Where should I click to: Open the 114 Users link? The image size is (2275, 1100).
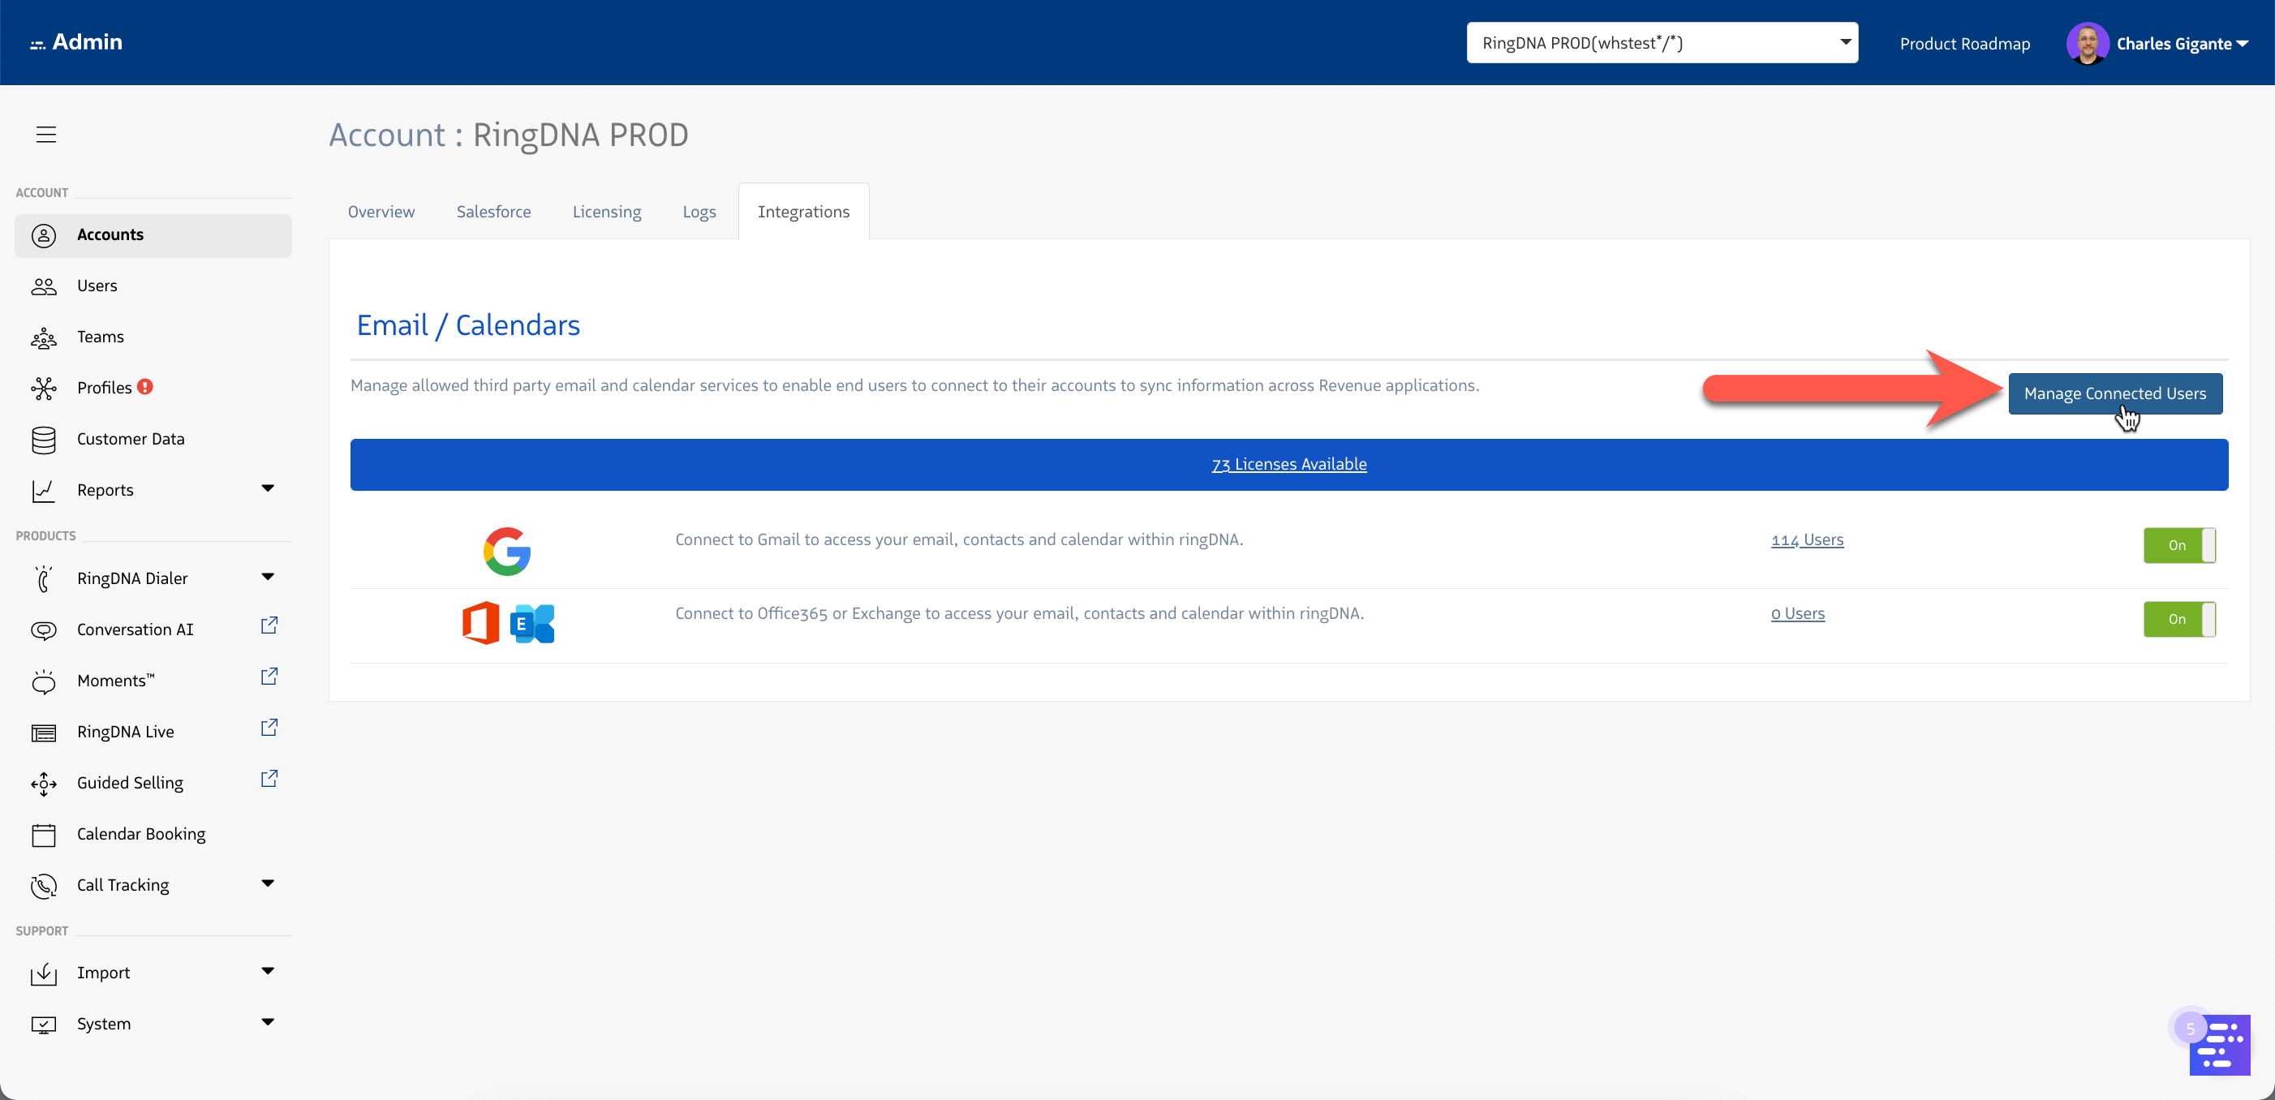click(x=1807, y=540)
